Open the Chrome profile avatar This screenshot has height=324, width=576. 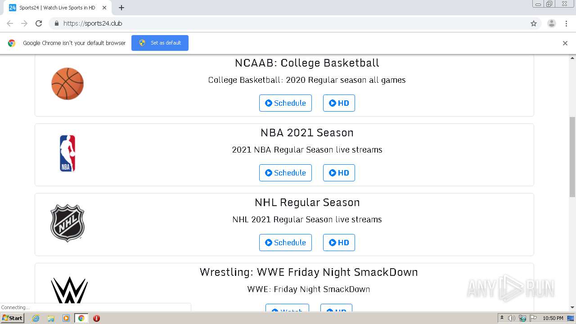[552, 23]
